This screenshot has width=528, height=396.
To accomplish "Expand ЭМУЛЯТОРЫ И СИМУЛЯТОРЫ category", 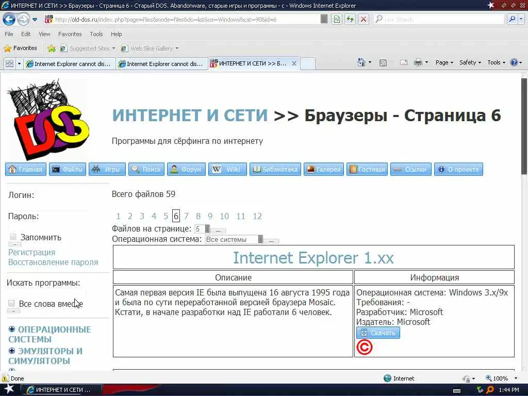I will pyautogui.click(x=12, y=351).
